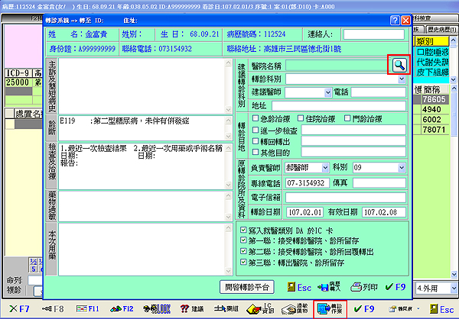Check the 住院治療 checkbox
Viewport: 459px width, 319px height.
(x=300, y=118)
